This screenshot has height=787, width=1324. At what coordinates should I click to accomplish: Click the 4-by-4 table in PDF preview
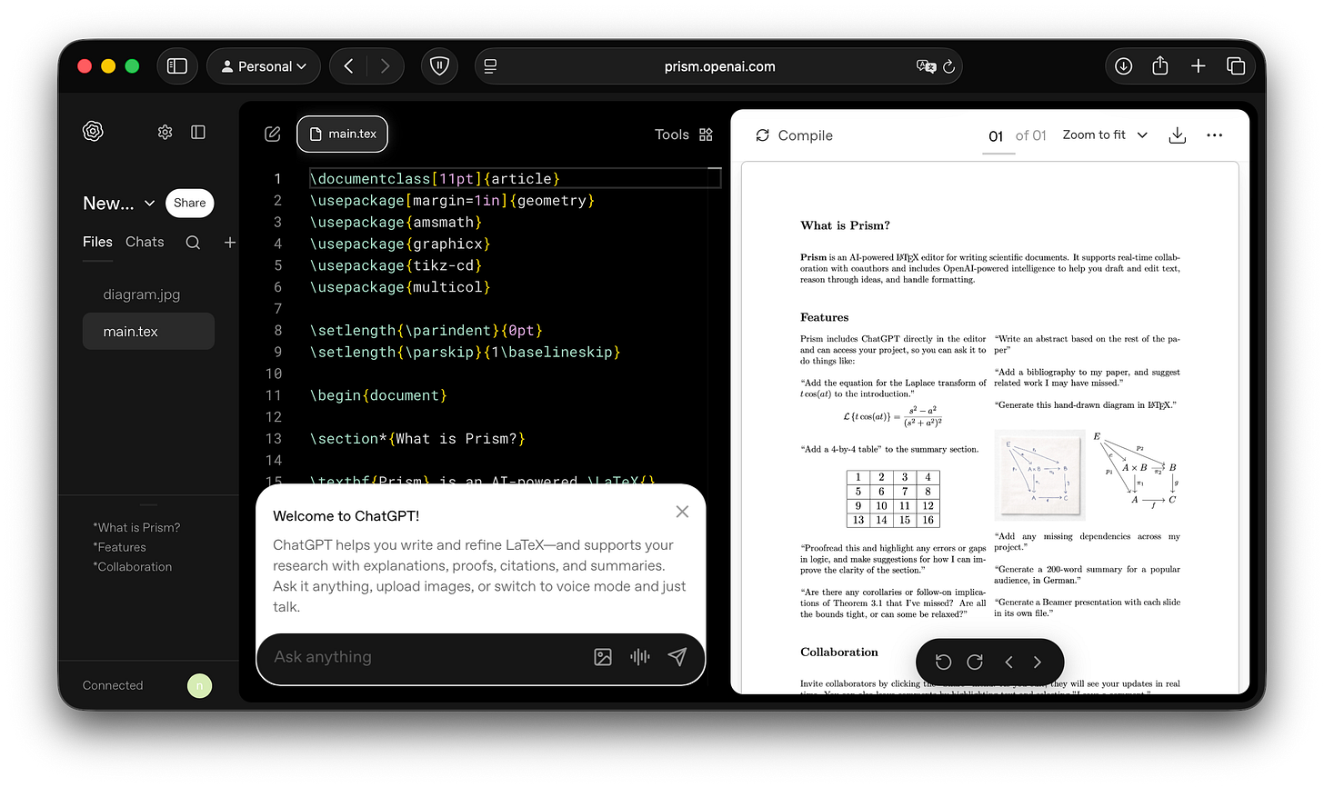tap(892, 499)
